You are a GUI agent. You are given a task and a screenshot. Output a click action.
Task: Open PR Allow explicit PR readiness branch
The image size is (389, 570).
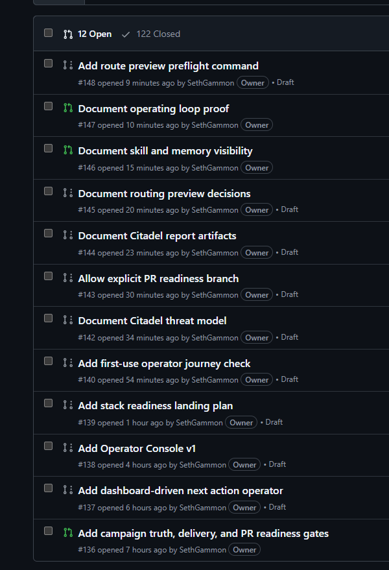(158, 279)
